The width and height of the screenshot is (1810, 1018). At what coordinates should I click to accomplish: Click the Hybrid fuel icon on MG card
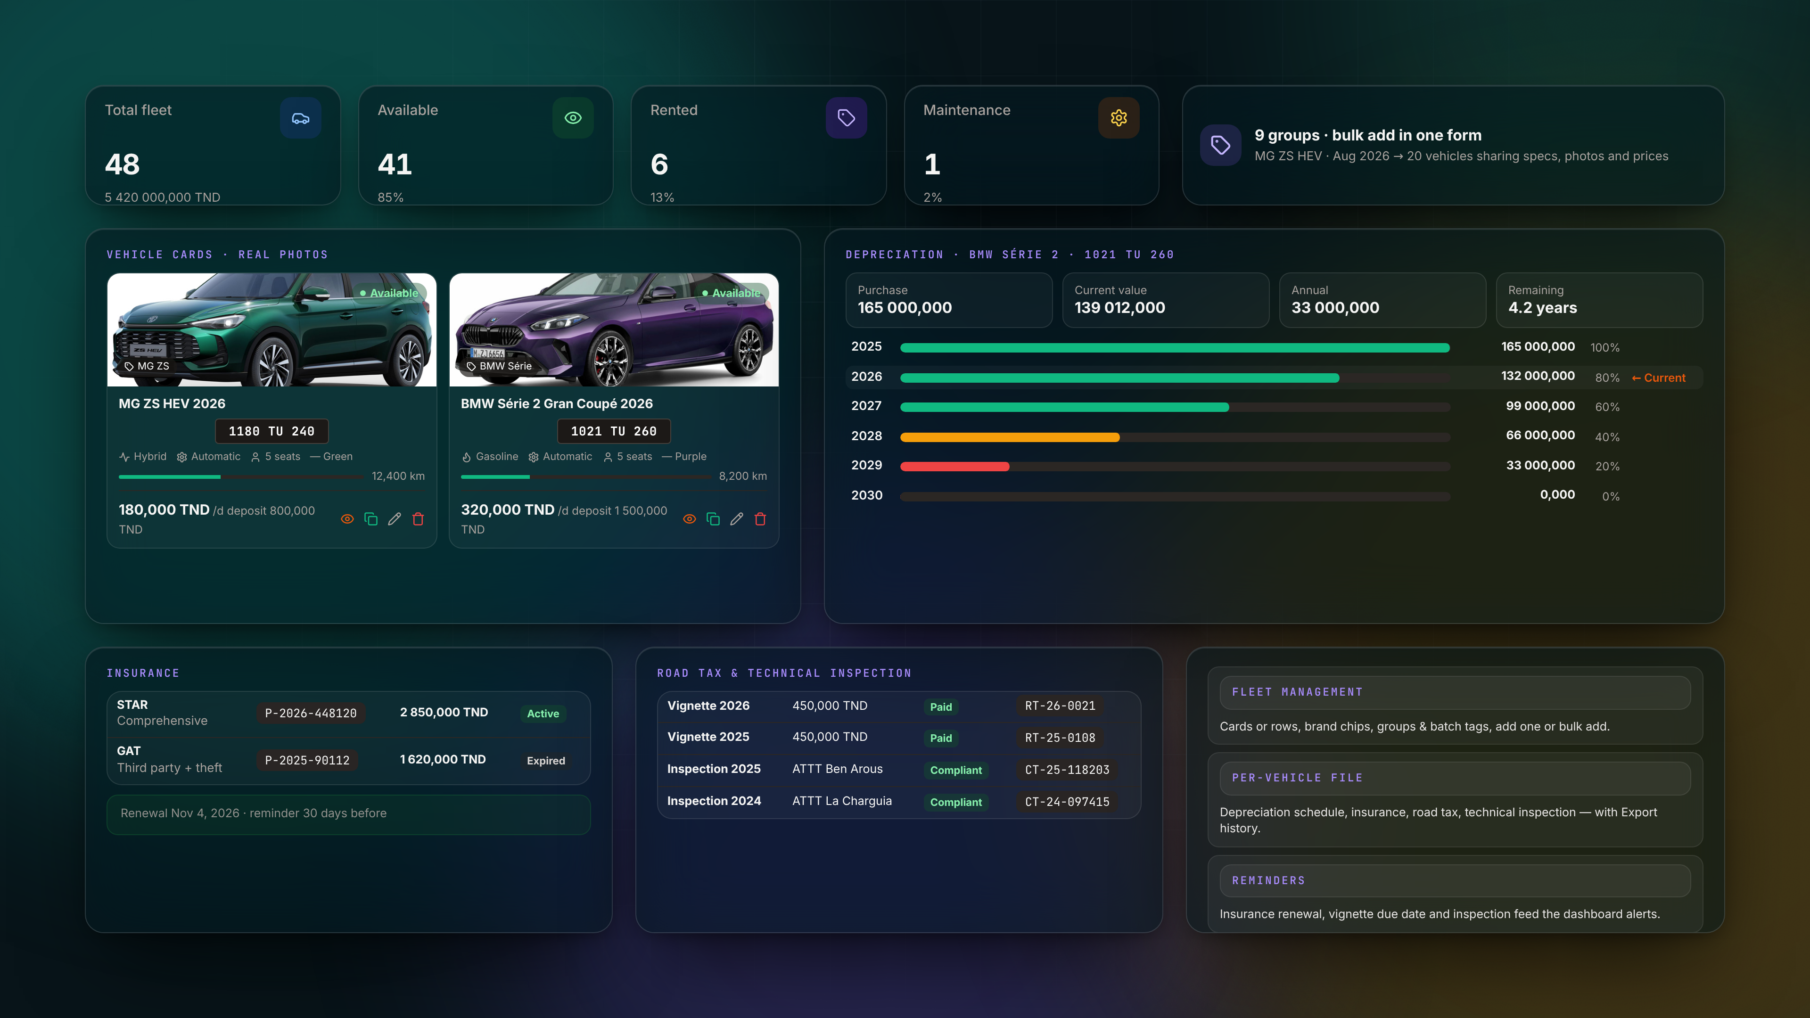124,457
